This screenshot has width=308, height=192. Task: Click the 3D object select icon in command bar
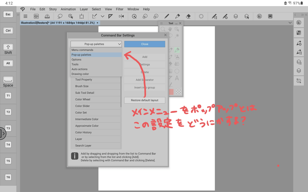(x=71, y=16)
